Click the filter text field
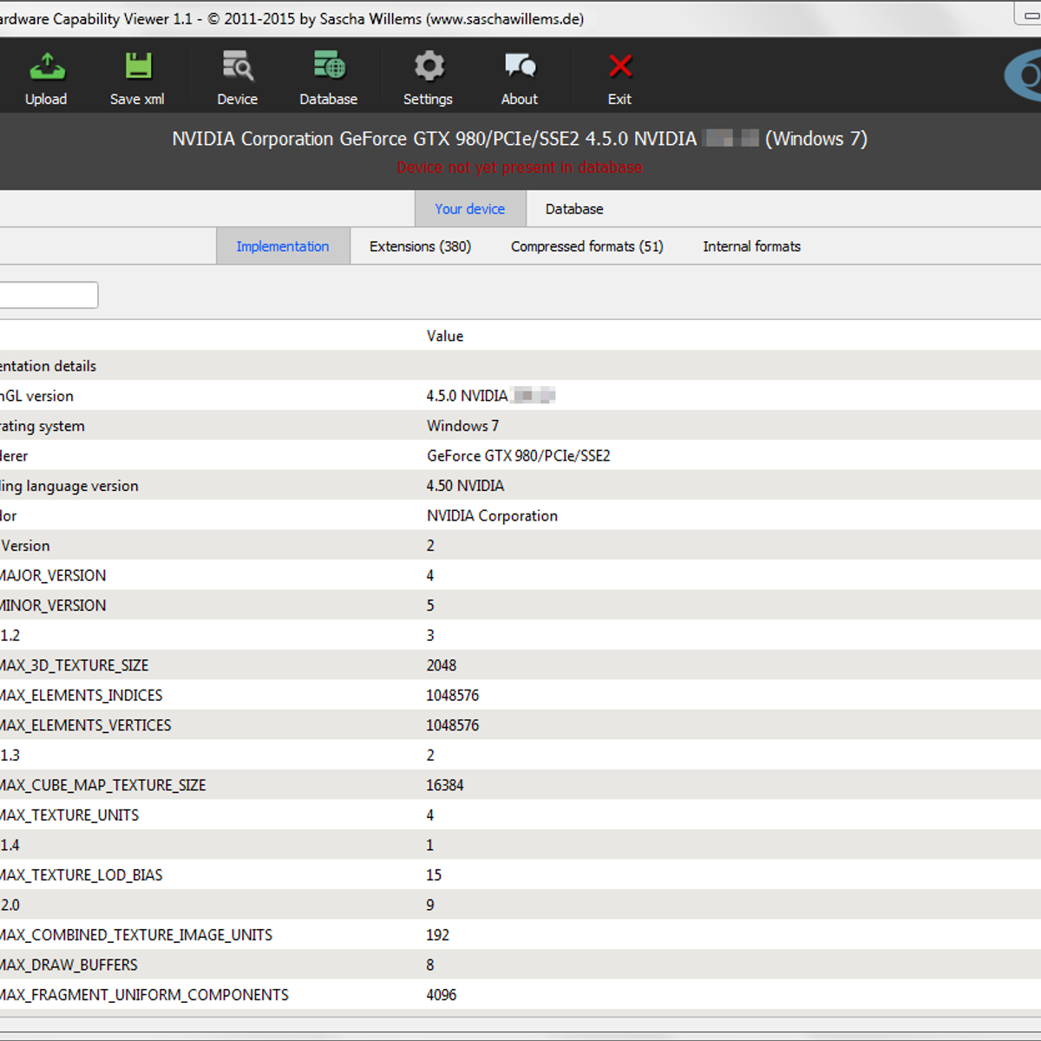Viewport: 1041px width, 1041px height. coord(48,295)
